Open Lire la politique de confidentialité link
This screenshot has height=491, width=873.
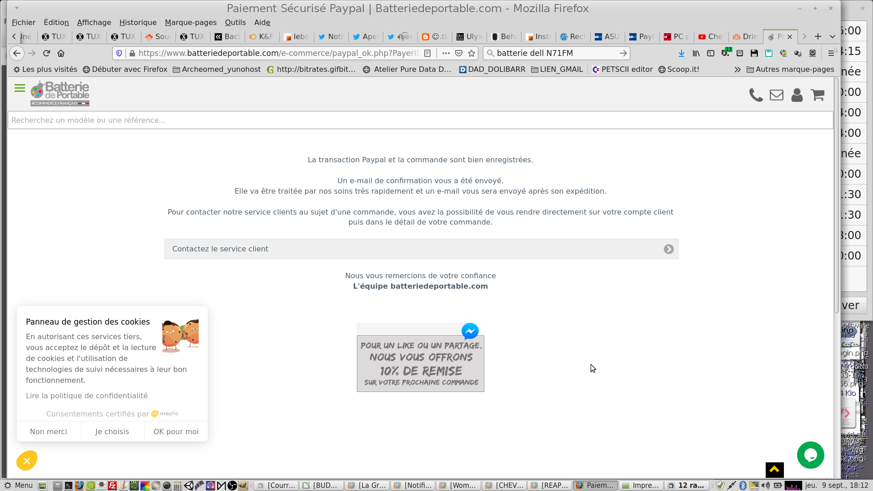coord(87,396)
